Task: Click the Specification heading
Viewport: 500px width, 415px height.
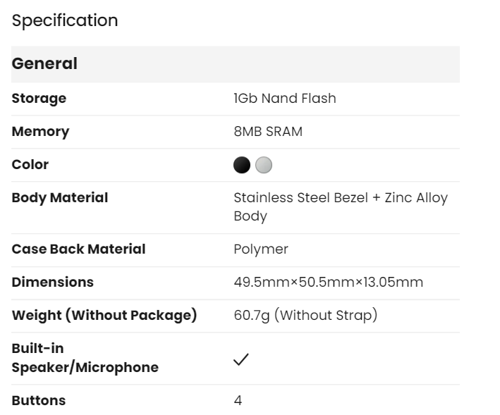Action: (65, 21)
